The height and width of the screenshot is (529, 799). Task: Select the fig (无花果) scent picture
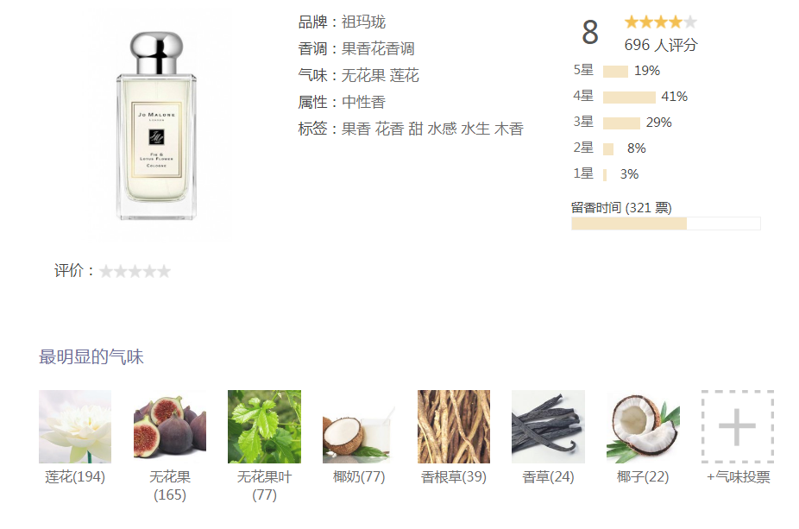point(170,426)
